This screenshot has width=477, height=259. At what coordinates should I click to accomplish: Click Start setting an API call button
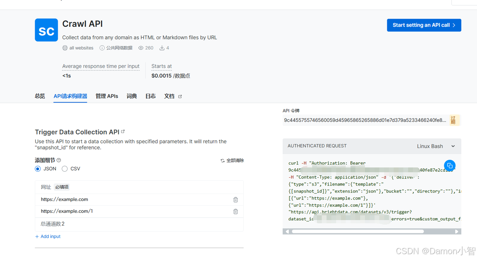424,25
